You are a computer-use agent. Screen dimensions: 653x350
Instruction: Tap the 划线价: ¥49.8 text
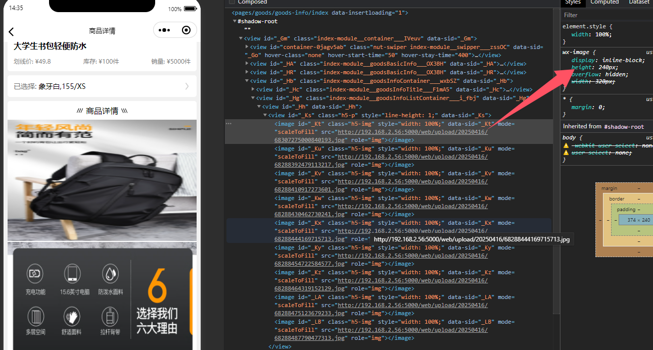coord(32,62)
